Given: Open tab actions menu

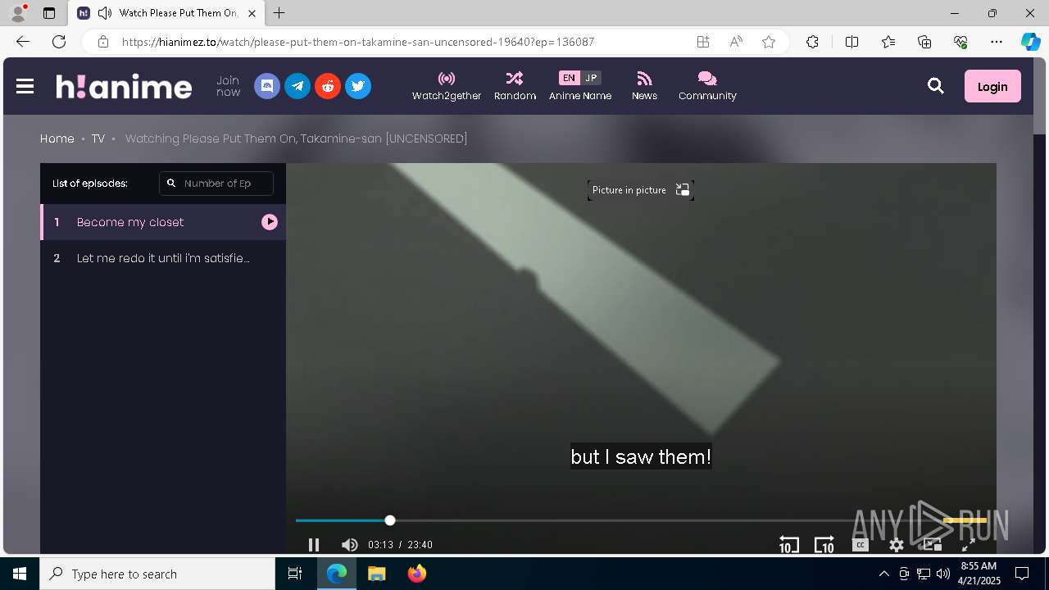Looking at the screenshot, I should point(49,13).
